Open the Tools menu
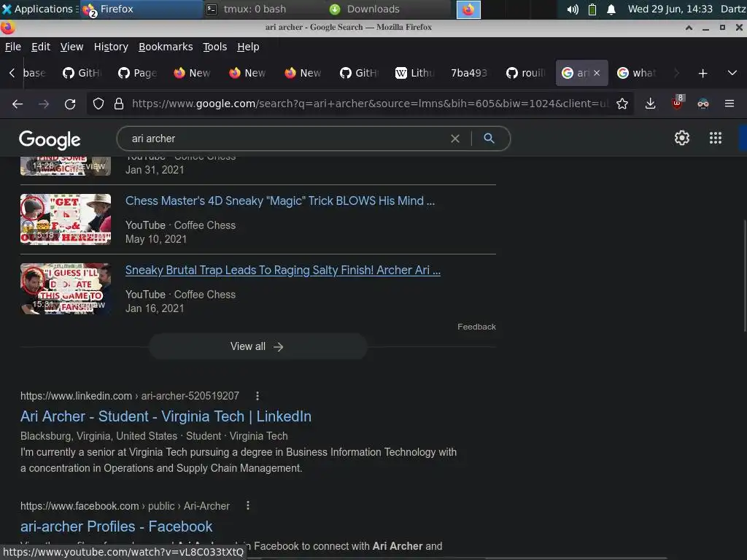747x560 pixels. (x=214, y=47)
